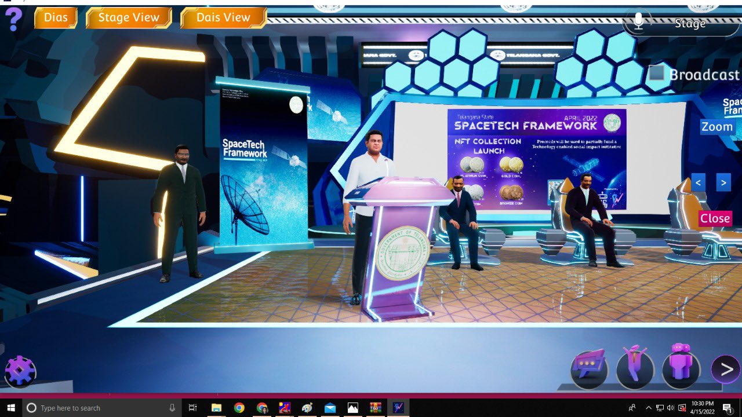The width and height of the screenshot is (742, 417).
Task: Open the Windows Start menu
Action: [x=11, y=408]
